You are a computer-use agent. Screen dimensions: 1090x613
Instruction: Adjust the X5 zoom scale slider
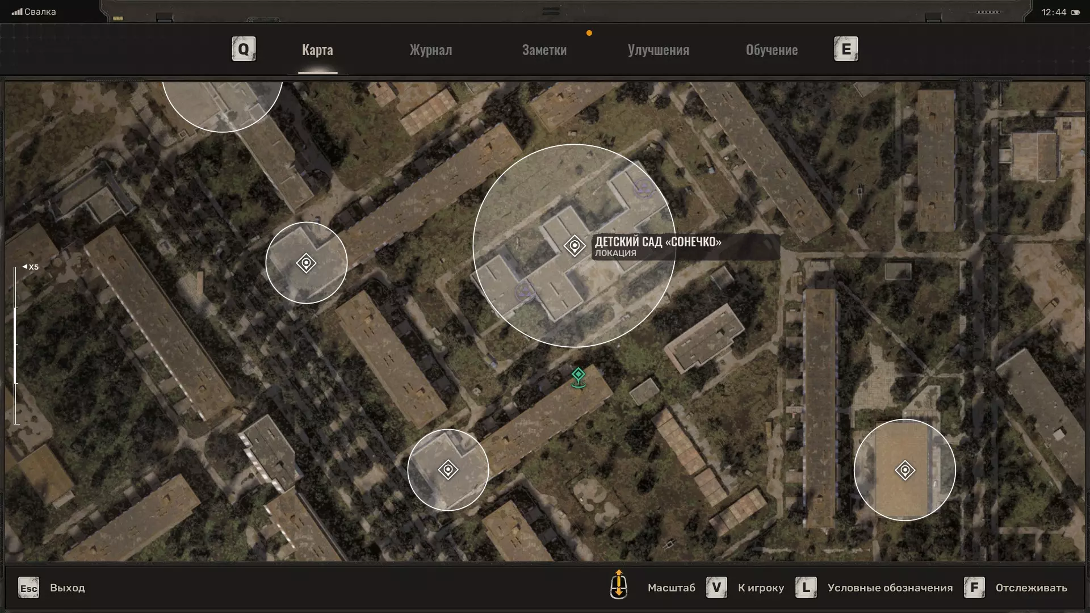pos(16,345)
